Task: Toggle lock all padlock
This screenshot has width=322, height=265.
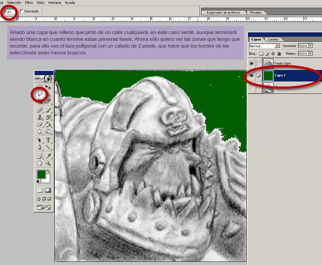Action: coord(279,54)
